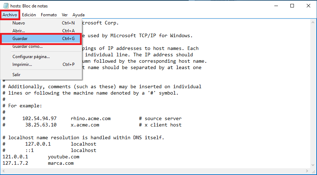Click the vertical scrollbar down arrow

[313, 165]
